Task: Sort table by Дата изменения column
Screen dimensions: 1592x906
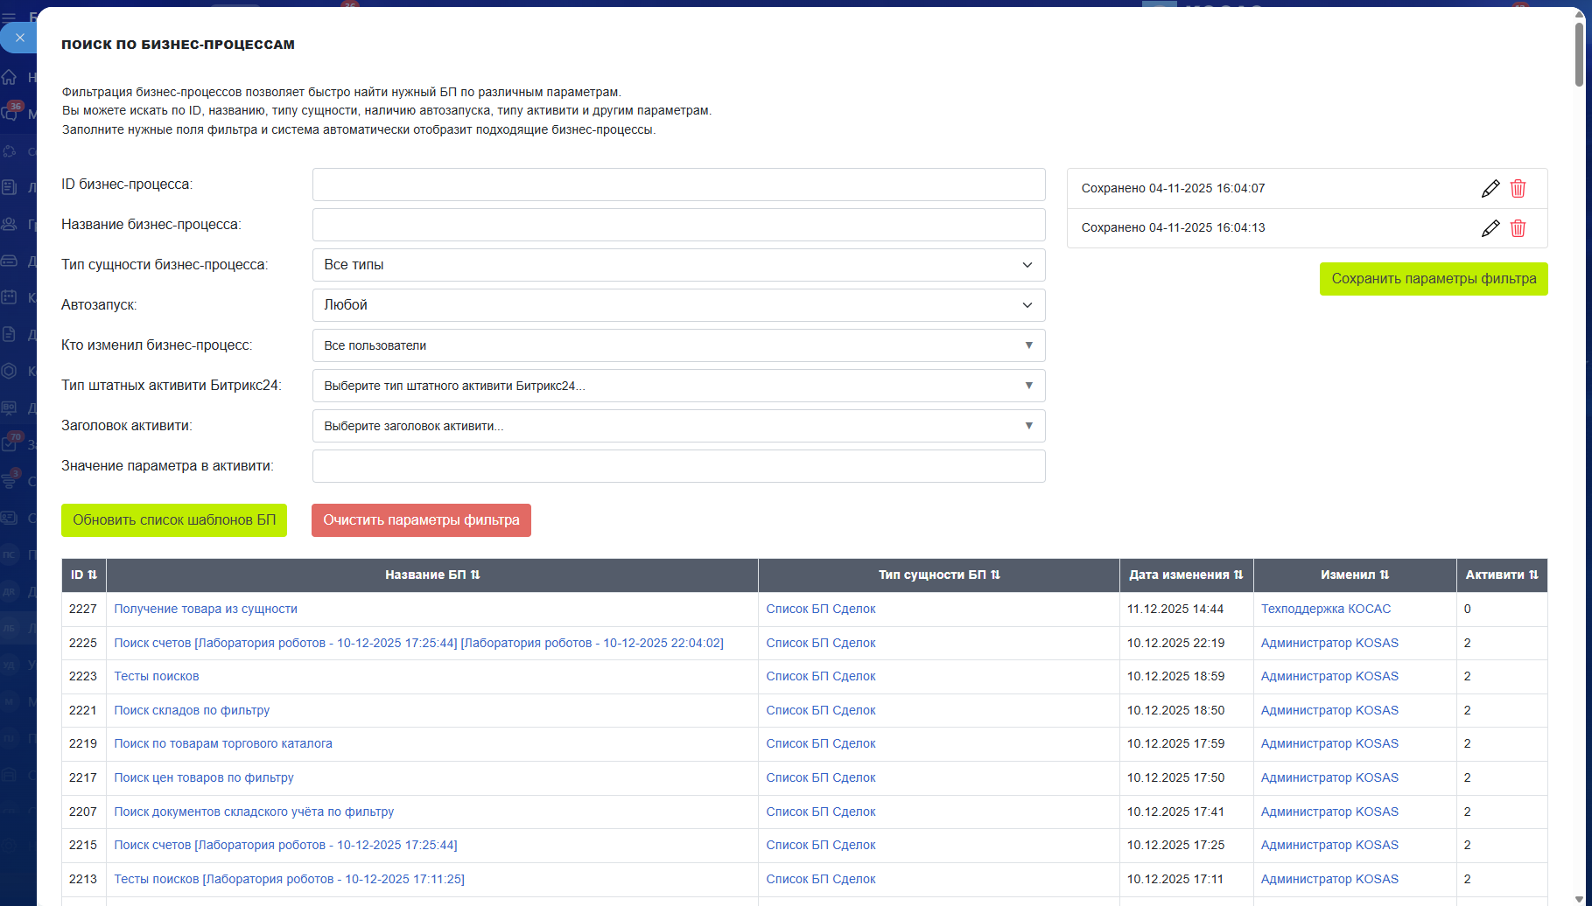Action: 1185,575
